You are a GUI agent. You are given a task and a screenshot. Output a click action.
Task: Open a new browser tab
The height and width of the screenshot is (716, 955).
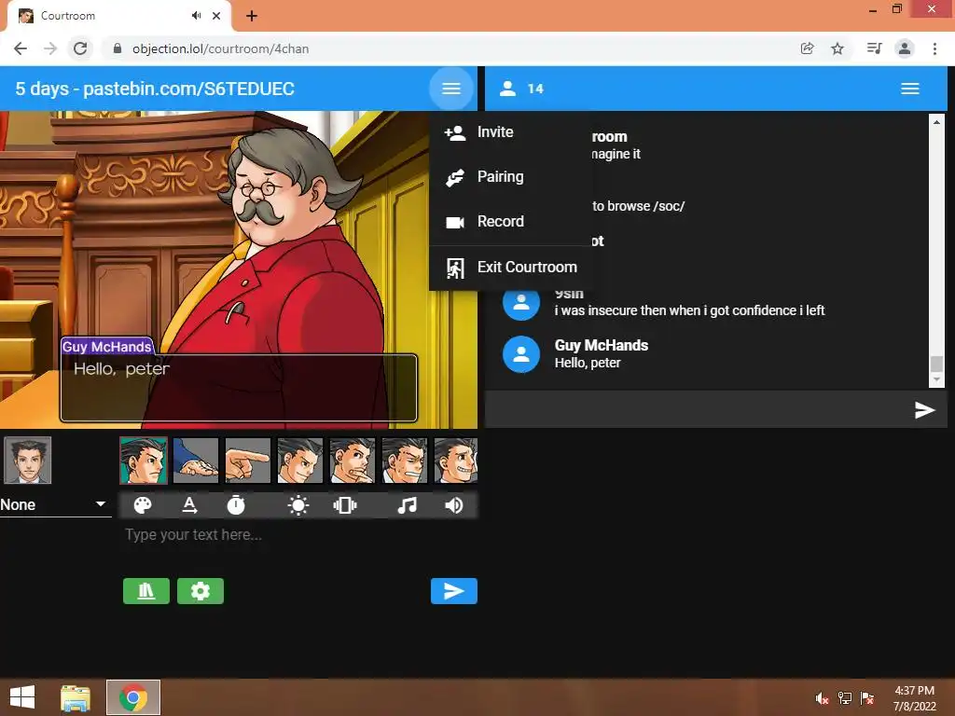coord(252,16)
